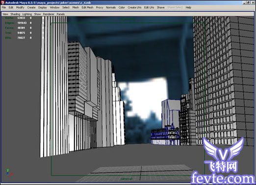Open the Mesh menu
This screenshot has height=185, width=256.
(x=76, y=7)
